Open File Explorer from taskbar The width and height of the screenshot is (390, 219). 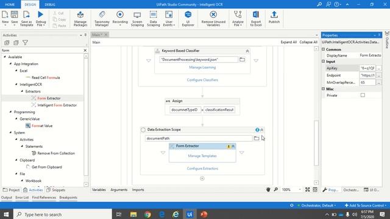(133, 214)
